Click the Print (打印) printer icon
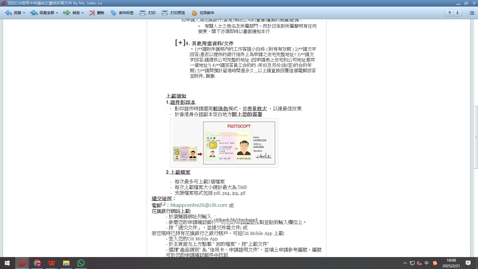 143,13
